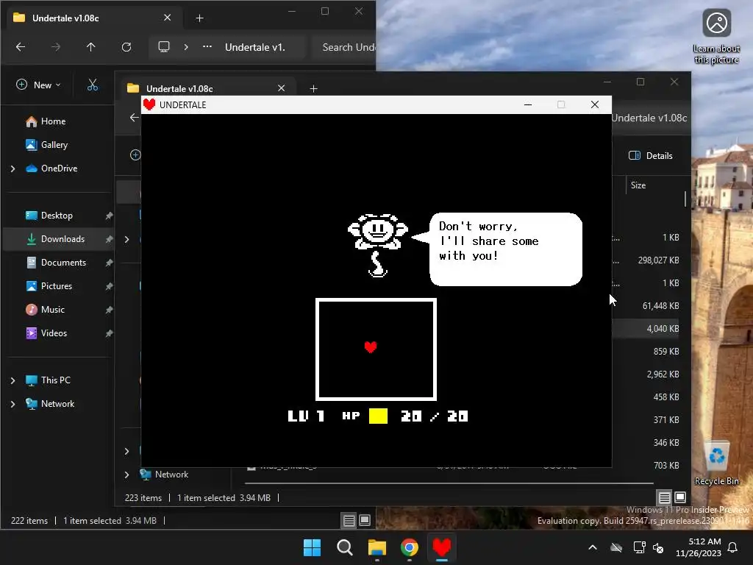
Task: Click the red heart soul in the game
Action: pyautogui.click(x=371, y=347)
